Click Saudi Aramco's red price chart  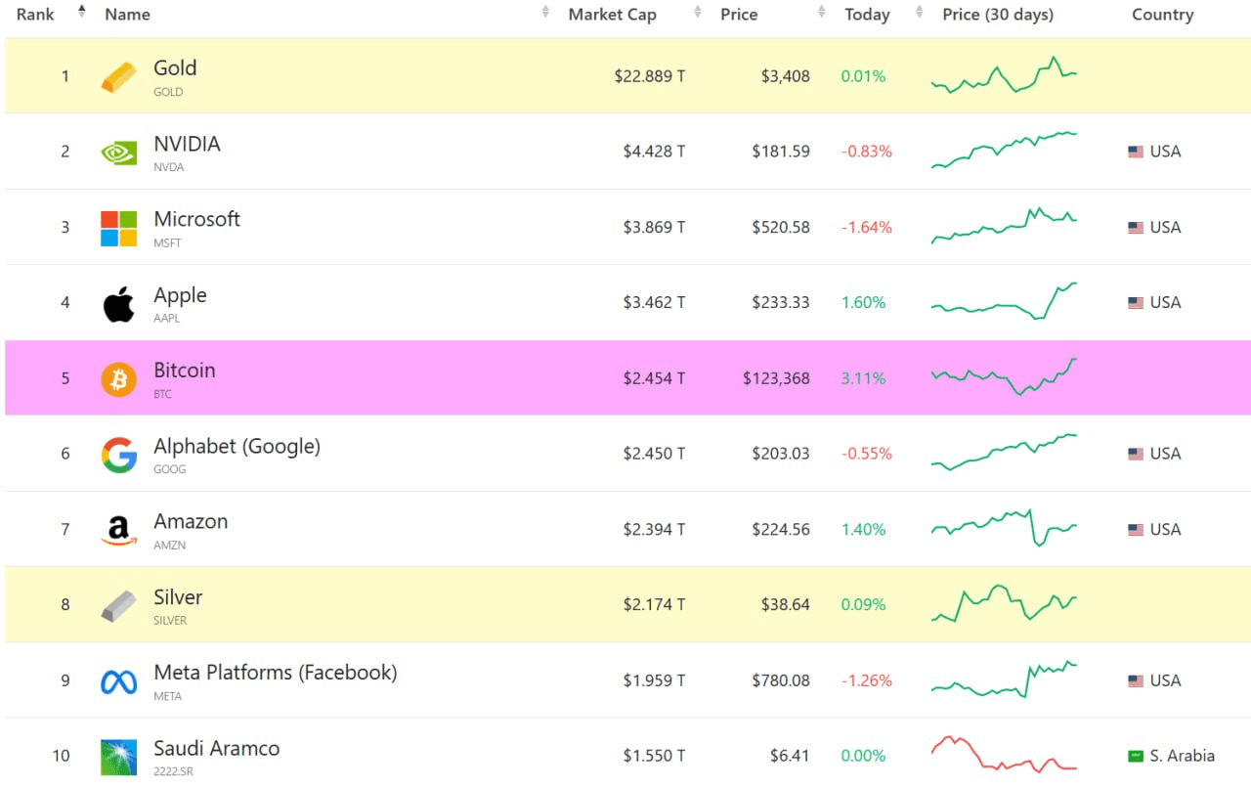(1004, 754)
